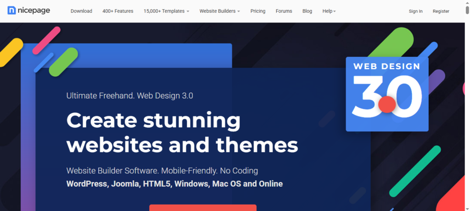Go to 400+ Features

pos(118,11)
